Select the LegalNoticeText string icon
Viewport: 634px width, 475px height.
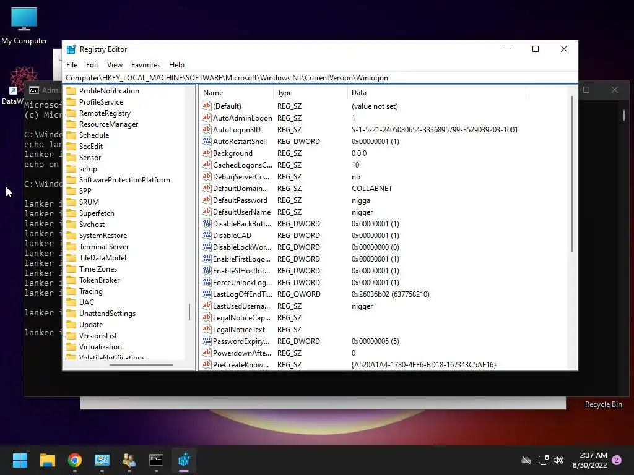point(207,329)
